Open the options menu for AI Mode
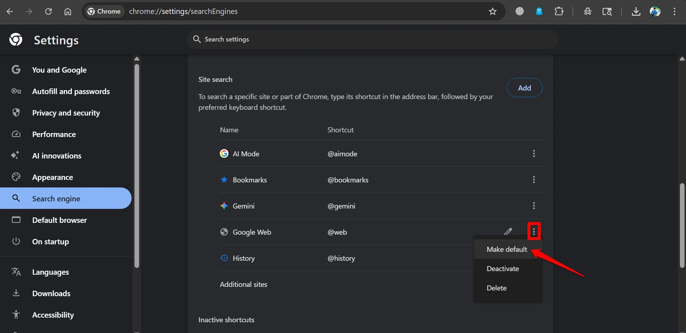This screenshot has height=333, width=686. pyautogui.click(x=534, y=153)
